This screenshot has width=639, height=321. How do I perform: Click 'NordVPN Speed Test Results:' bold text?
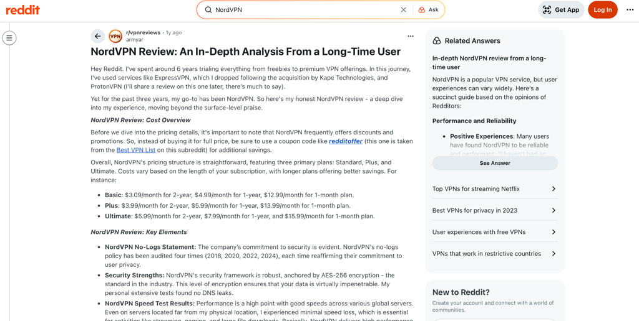point(150,304)
